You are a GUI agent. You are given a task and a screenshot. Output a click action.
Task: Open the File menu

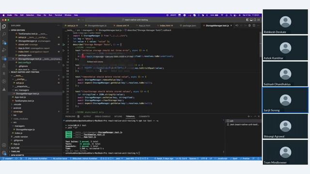16,15
